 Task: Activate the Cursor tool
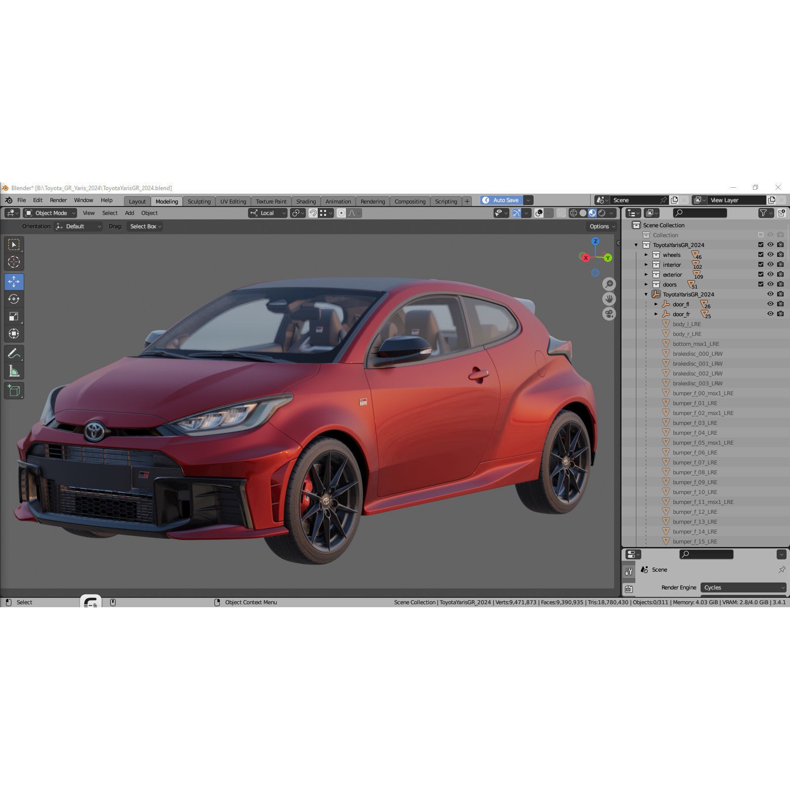point(14,262)
